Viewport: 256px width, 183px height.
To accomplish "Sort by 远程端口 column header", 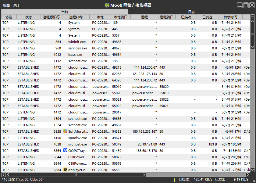I will click(x=167, y=17).
